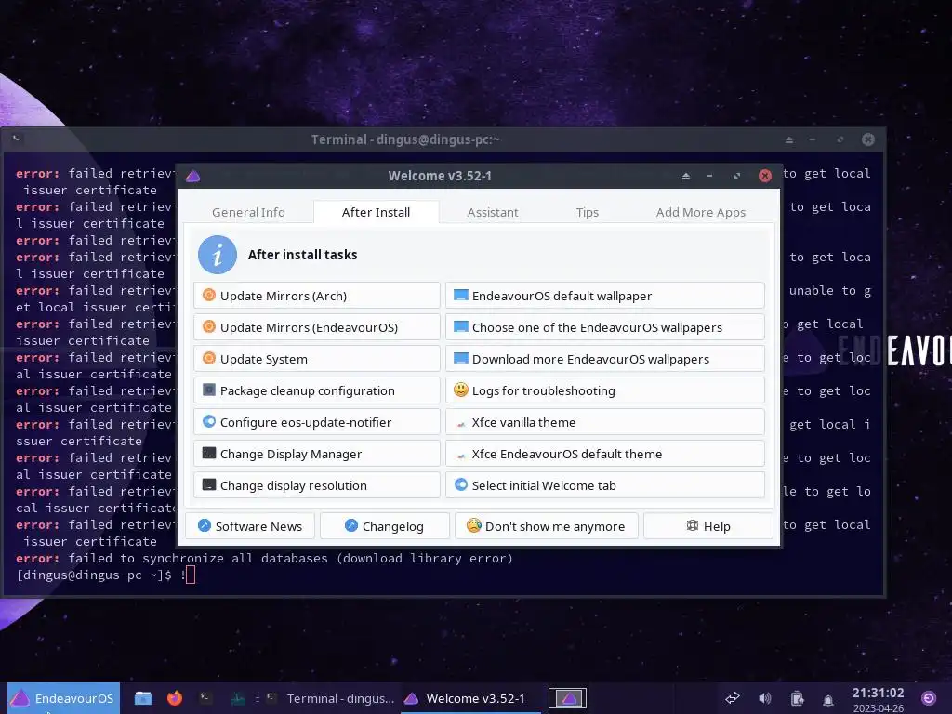Open Configure eos-update-notifier
Screen dimensions: 952x714
tap(317, 422)
